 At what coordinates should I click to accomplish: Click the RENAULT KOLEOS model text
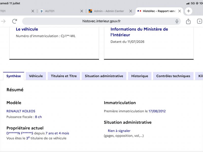[x=21, y=111]
